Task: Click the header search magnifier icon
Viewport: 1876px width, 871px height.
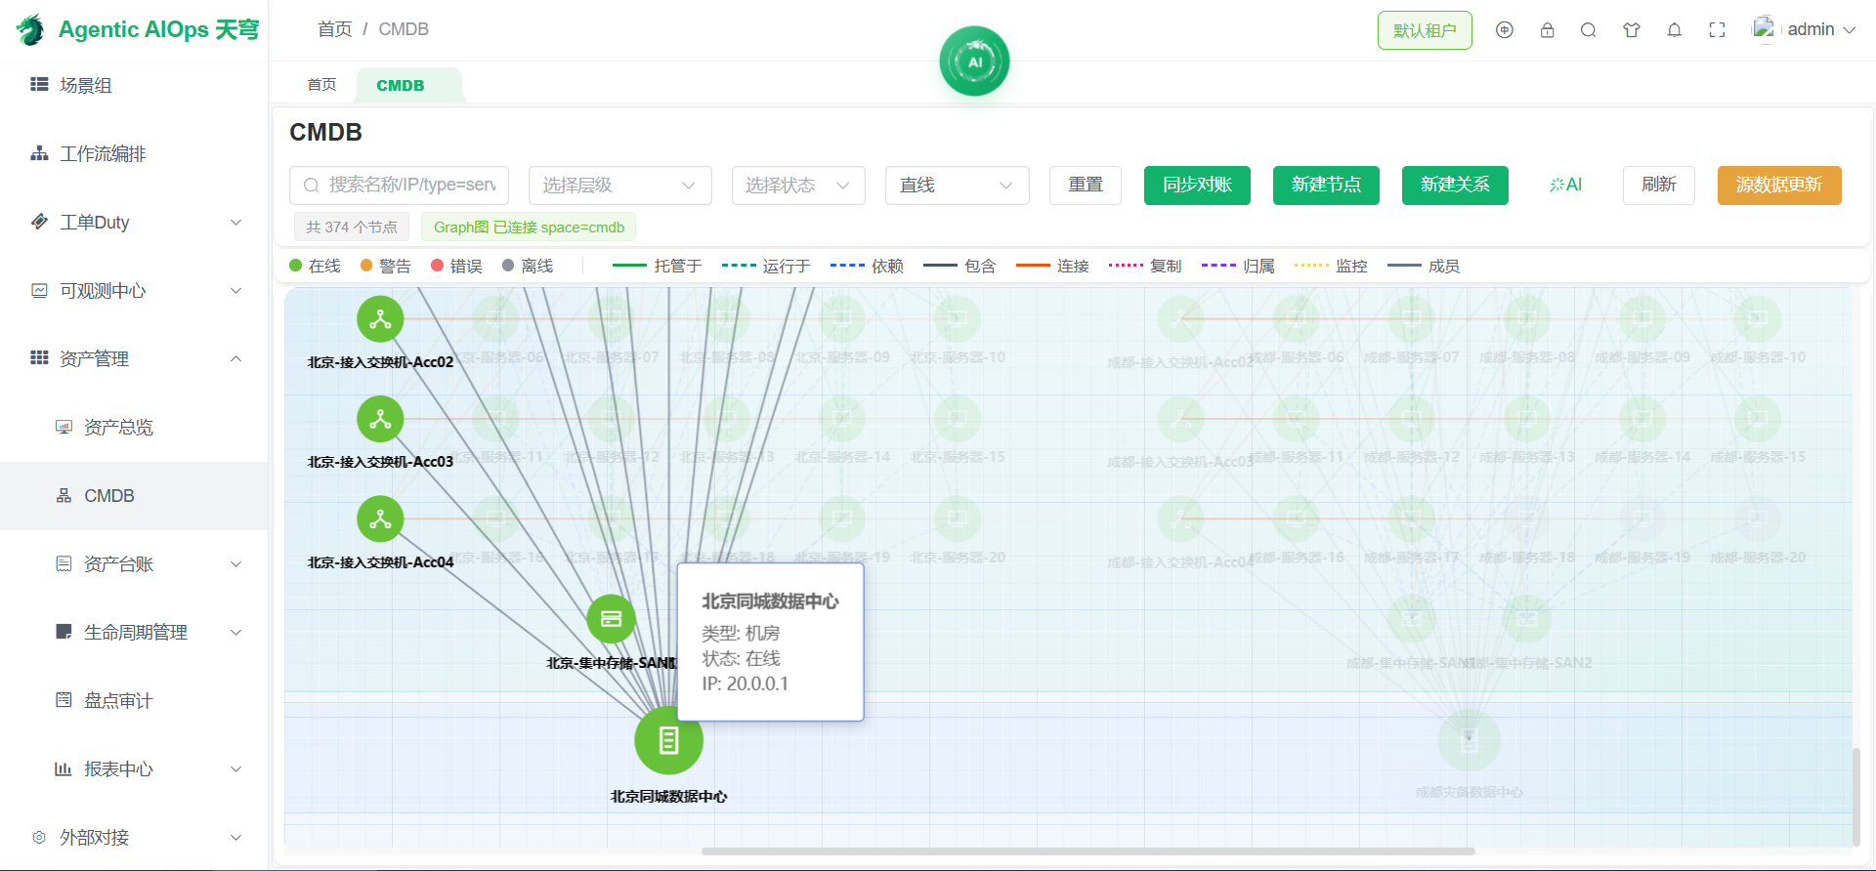Action: 1588,30
